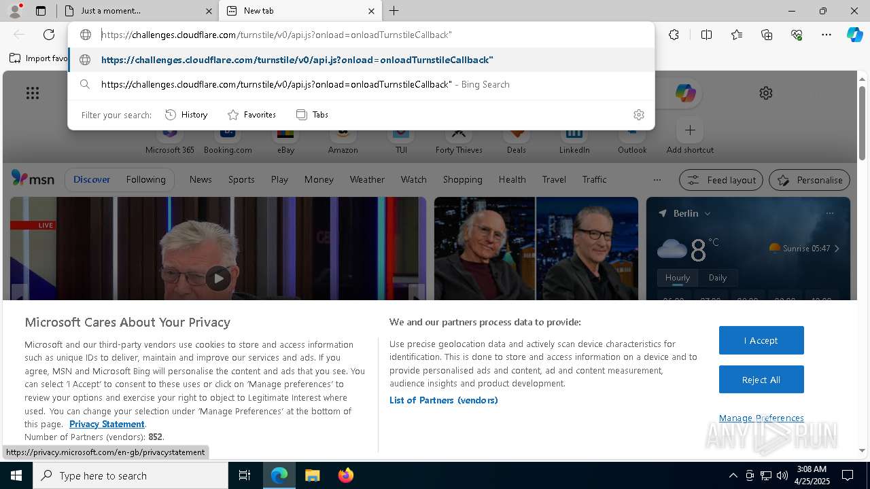This screenshot has width=870, height=489.
Task: Open the Health category
Action: pos(512,179)
